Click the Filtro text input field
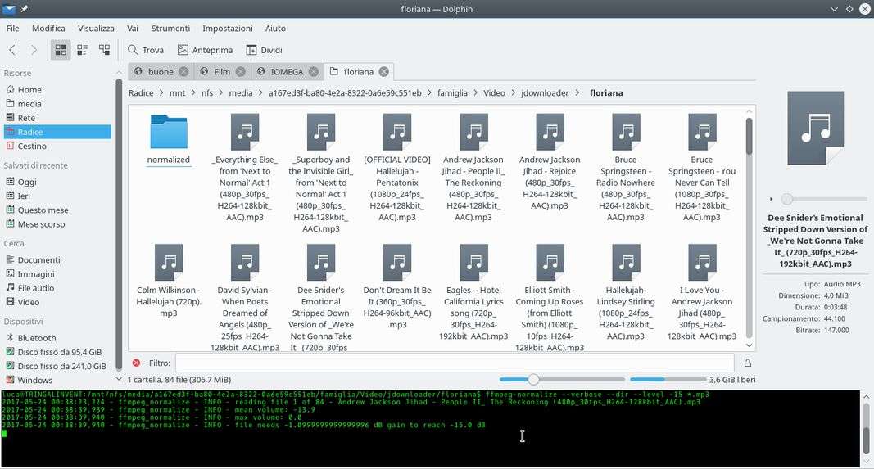The height and width of the screenshot is (469, 874). pos(454,363)
